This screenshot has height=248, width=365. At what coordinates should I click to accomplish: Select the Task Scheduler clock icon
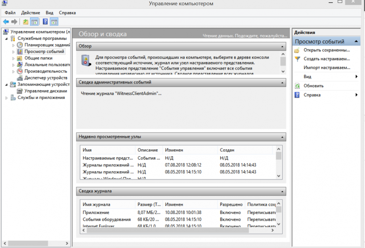coord(20,45)
